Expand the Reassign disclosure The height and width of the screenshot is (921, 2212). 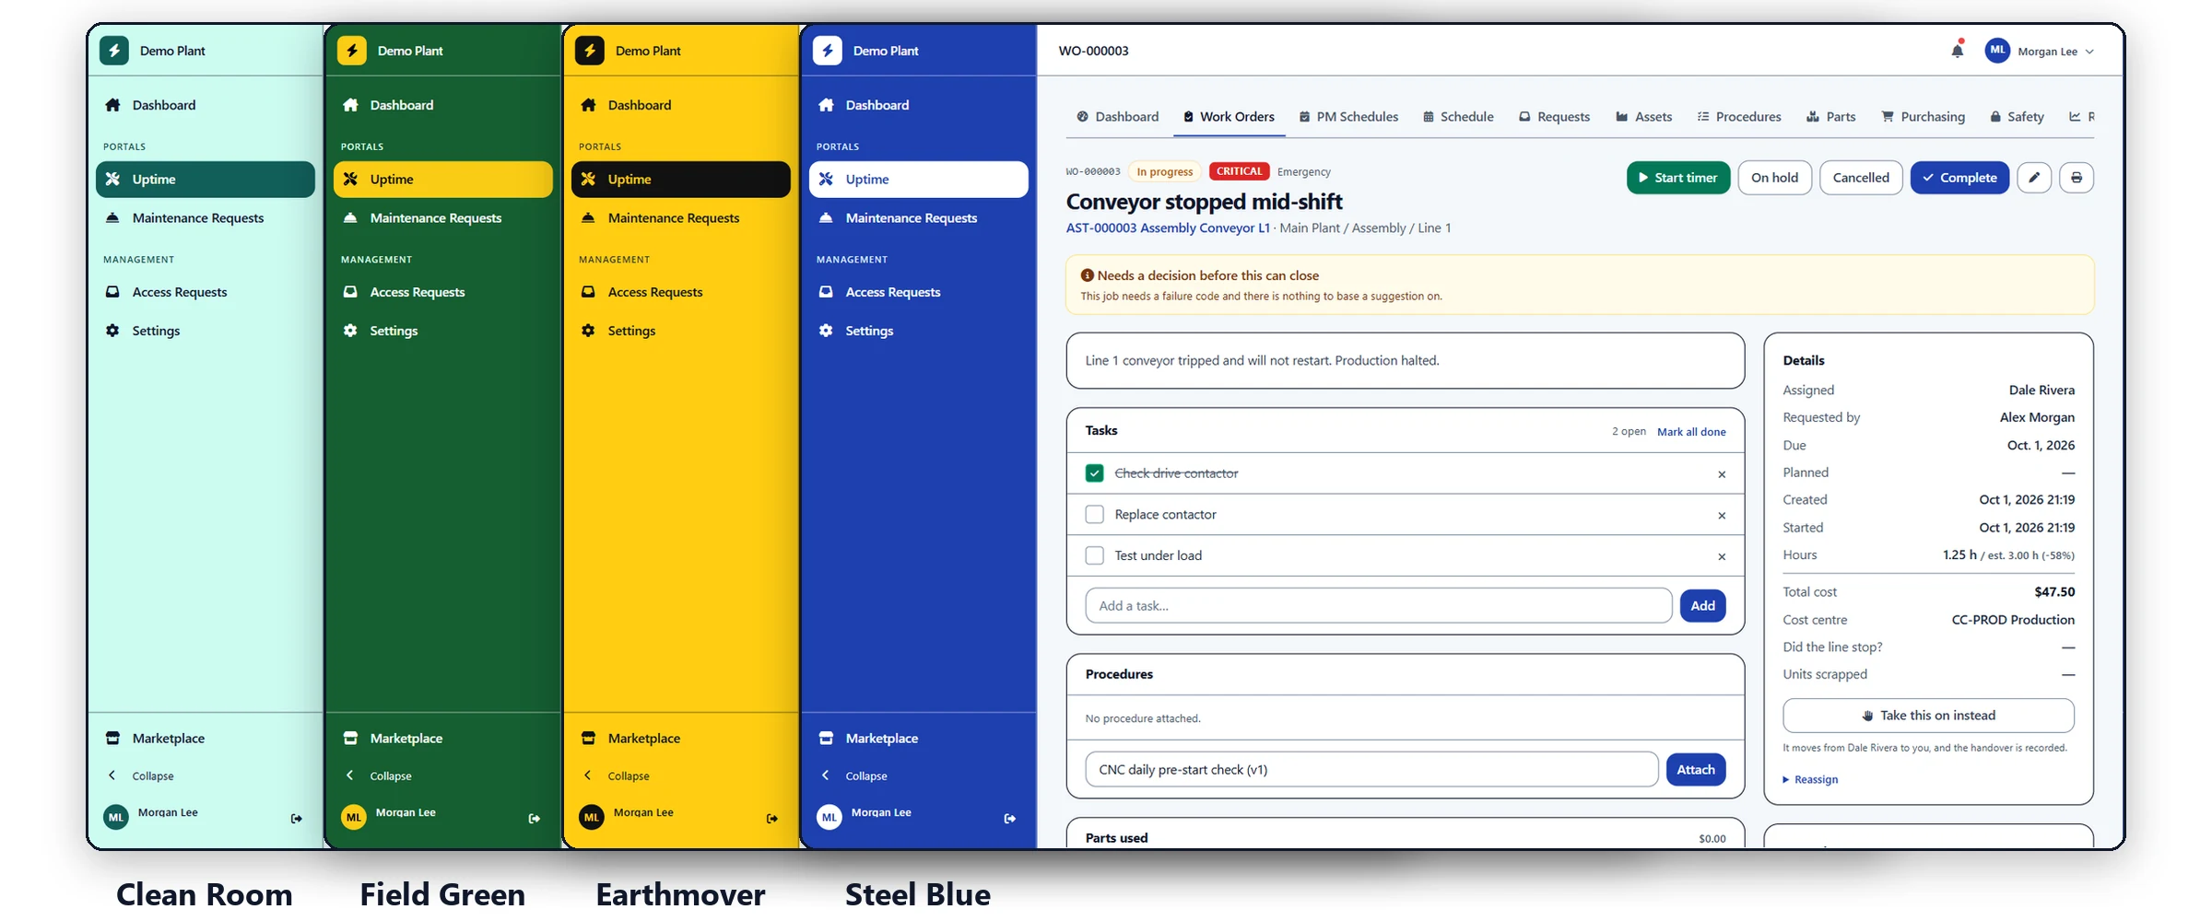1810,779
